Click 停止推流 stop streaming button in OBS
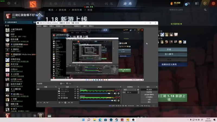Screen dimensions: 217x122 (149, 90)
